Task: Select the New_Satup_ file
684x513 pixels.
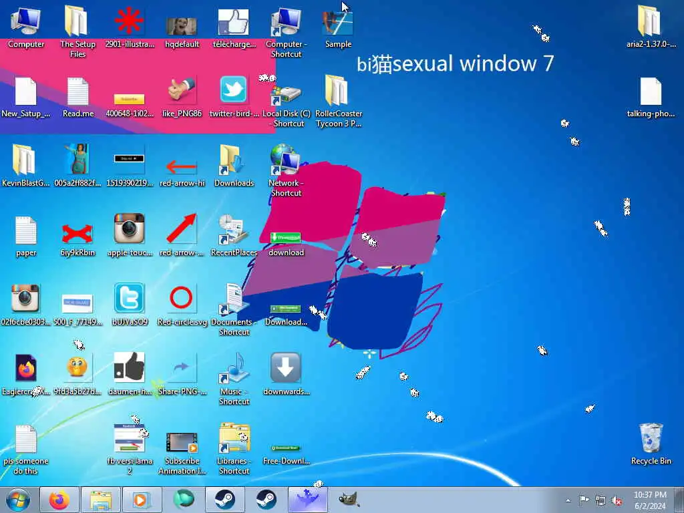Action: tap(26, 97)
